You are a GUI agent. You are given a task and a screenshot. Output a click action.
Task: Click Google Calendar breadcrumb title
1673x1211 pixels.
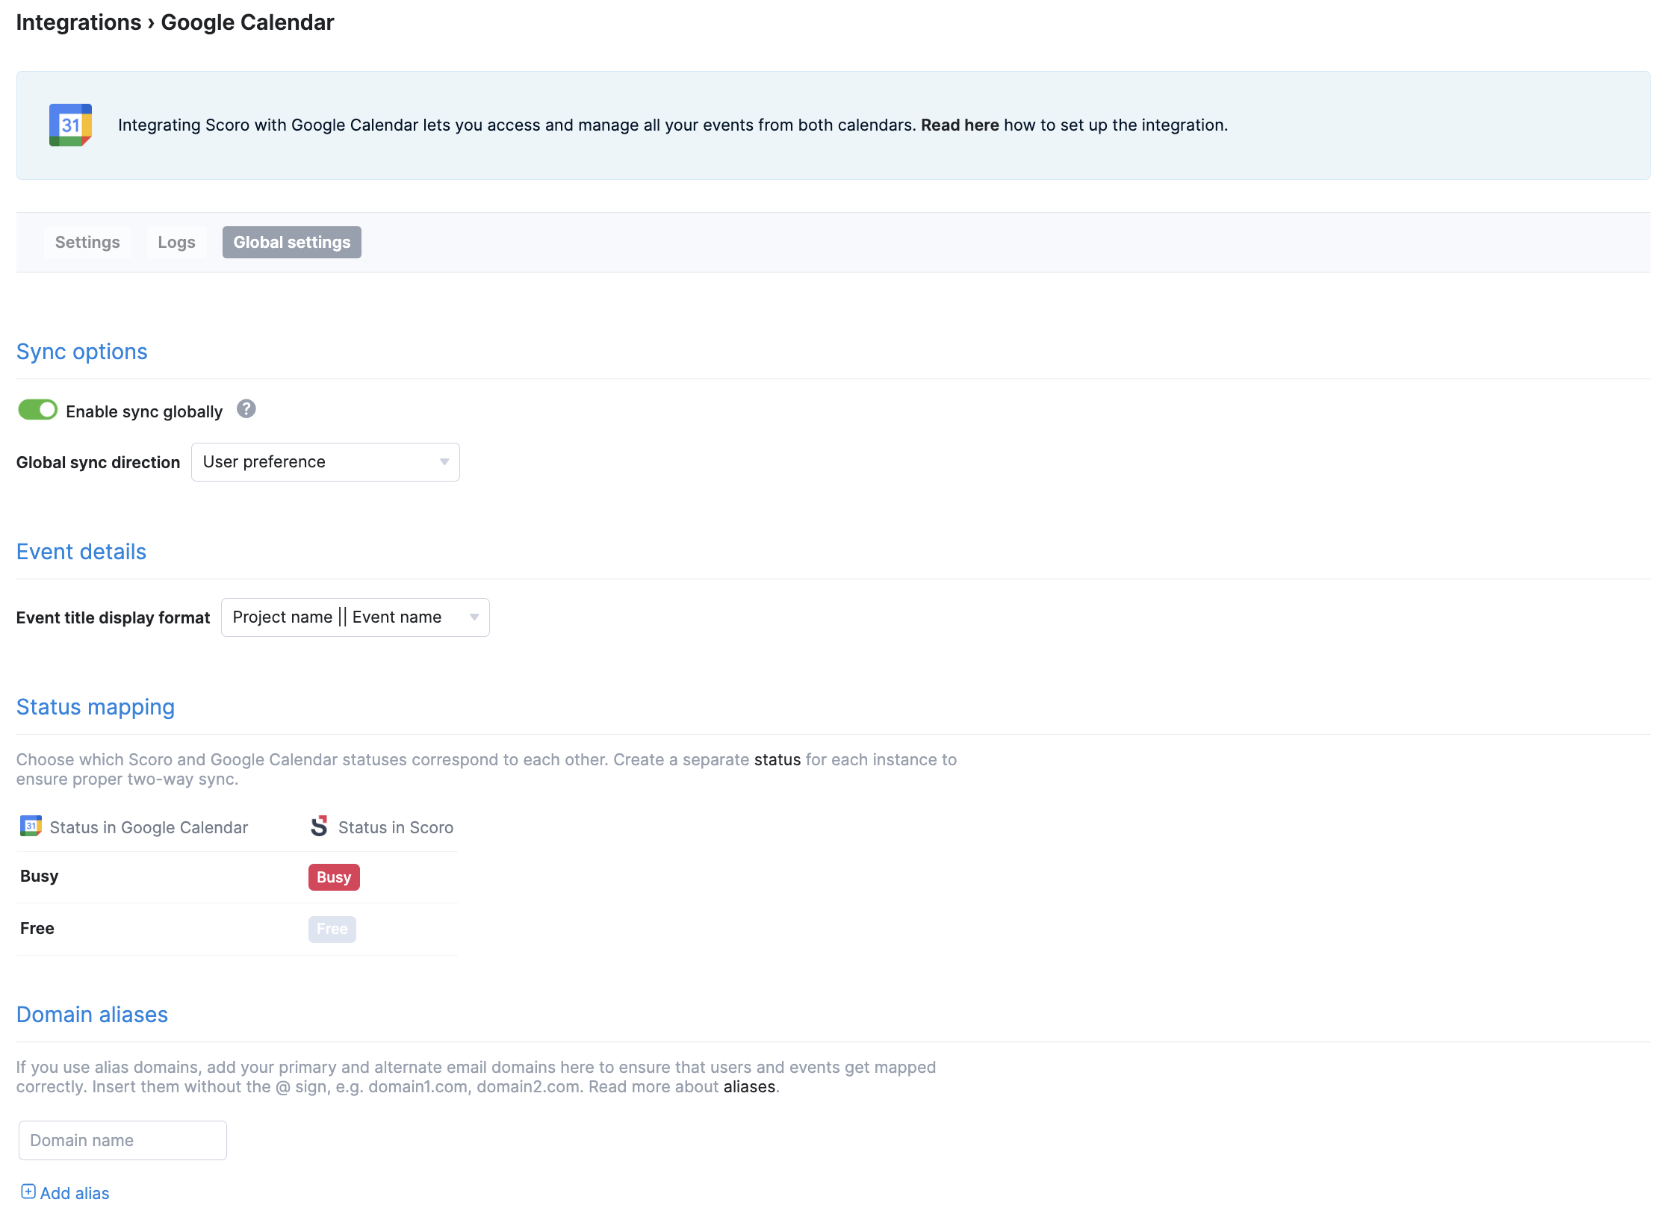click(x=248, y=22)
